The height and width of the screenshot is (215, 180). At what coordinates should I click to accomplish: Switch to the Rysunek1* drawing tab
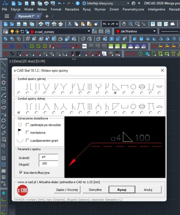click(x=26, y=16)
